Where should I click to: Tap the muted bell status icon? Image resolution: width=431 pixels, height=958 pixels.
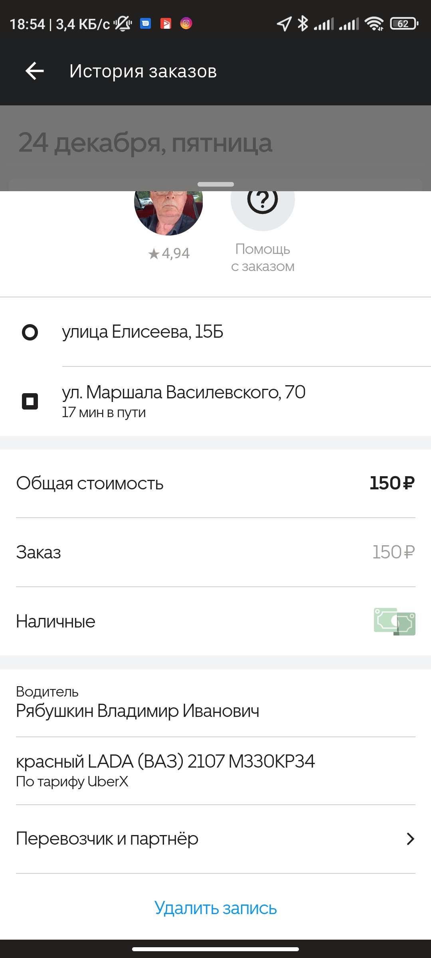coord(123,24)
